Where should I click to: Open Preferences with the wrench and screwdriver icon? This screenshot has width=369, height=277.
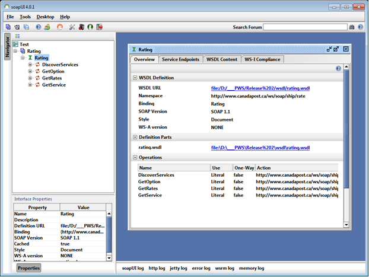pyautogui.click(x=72, y=27)
